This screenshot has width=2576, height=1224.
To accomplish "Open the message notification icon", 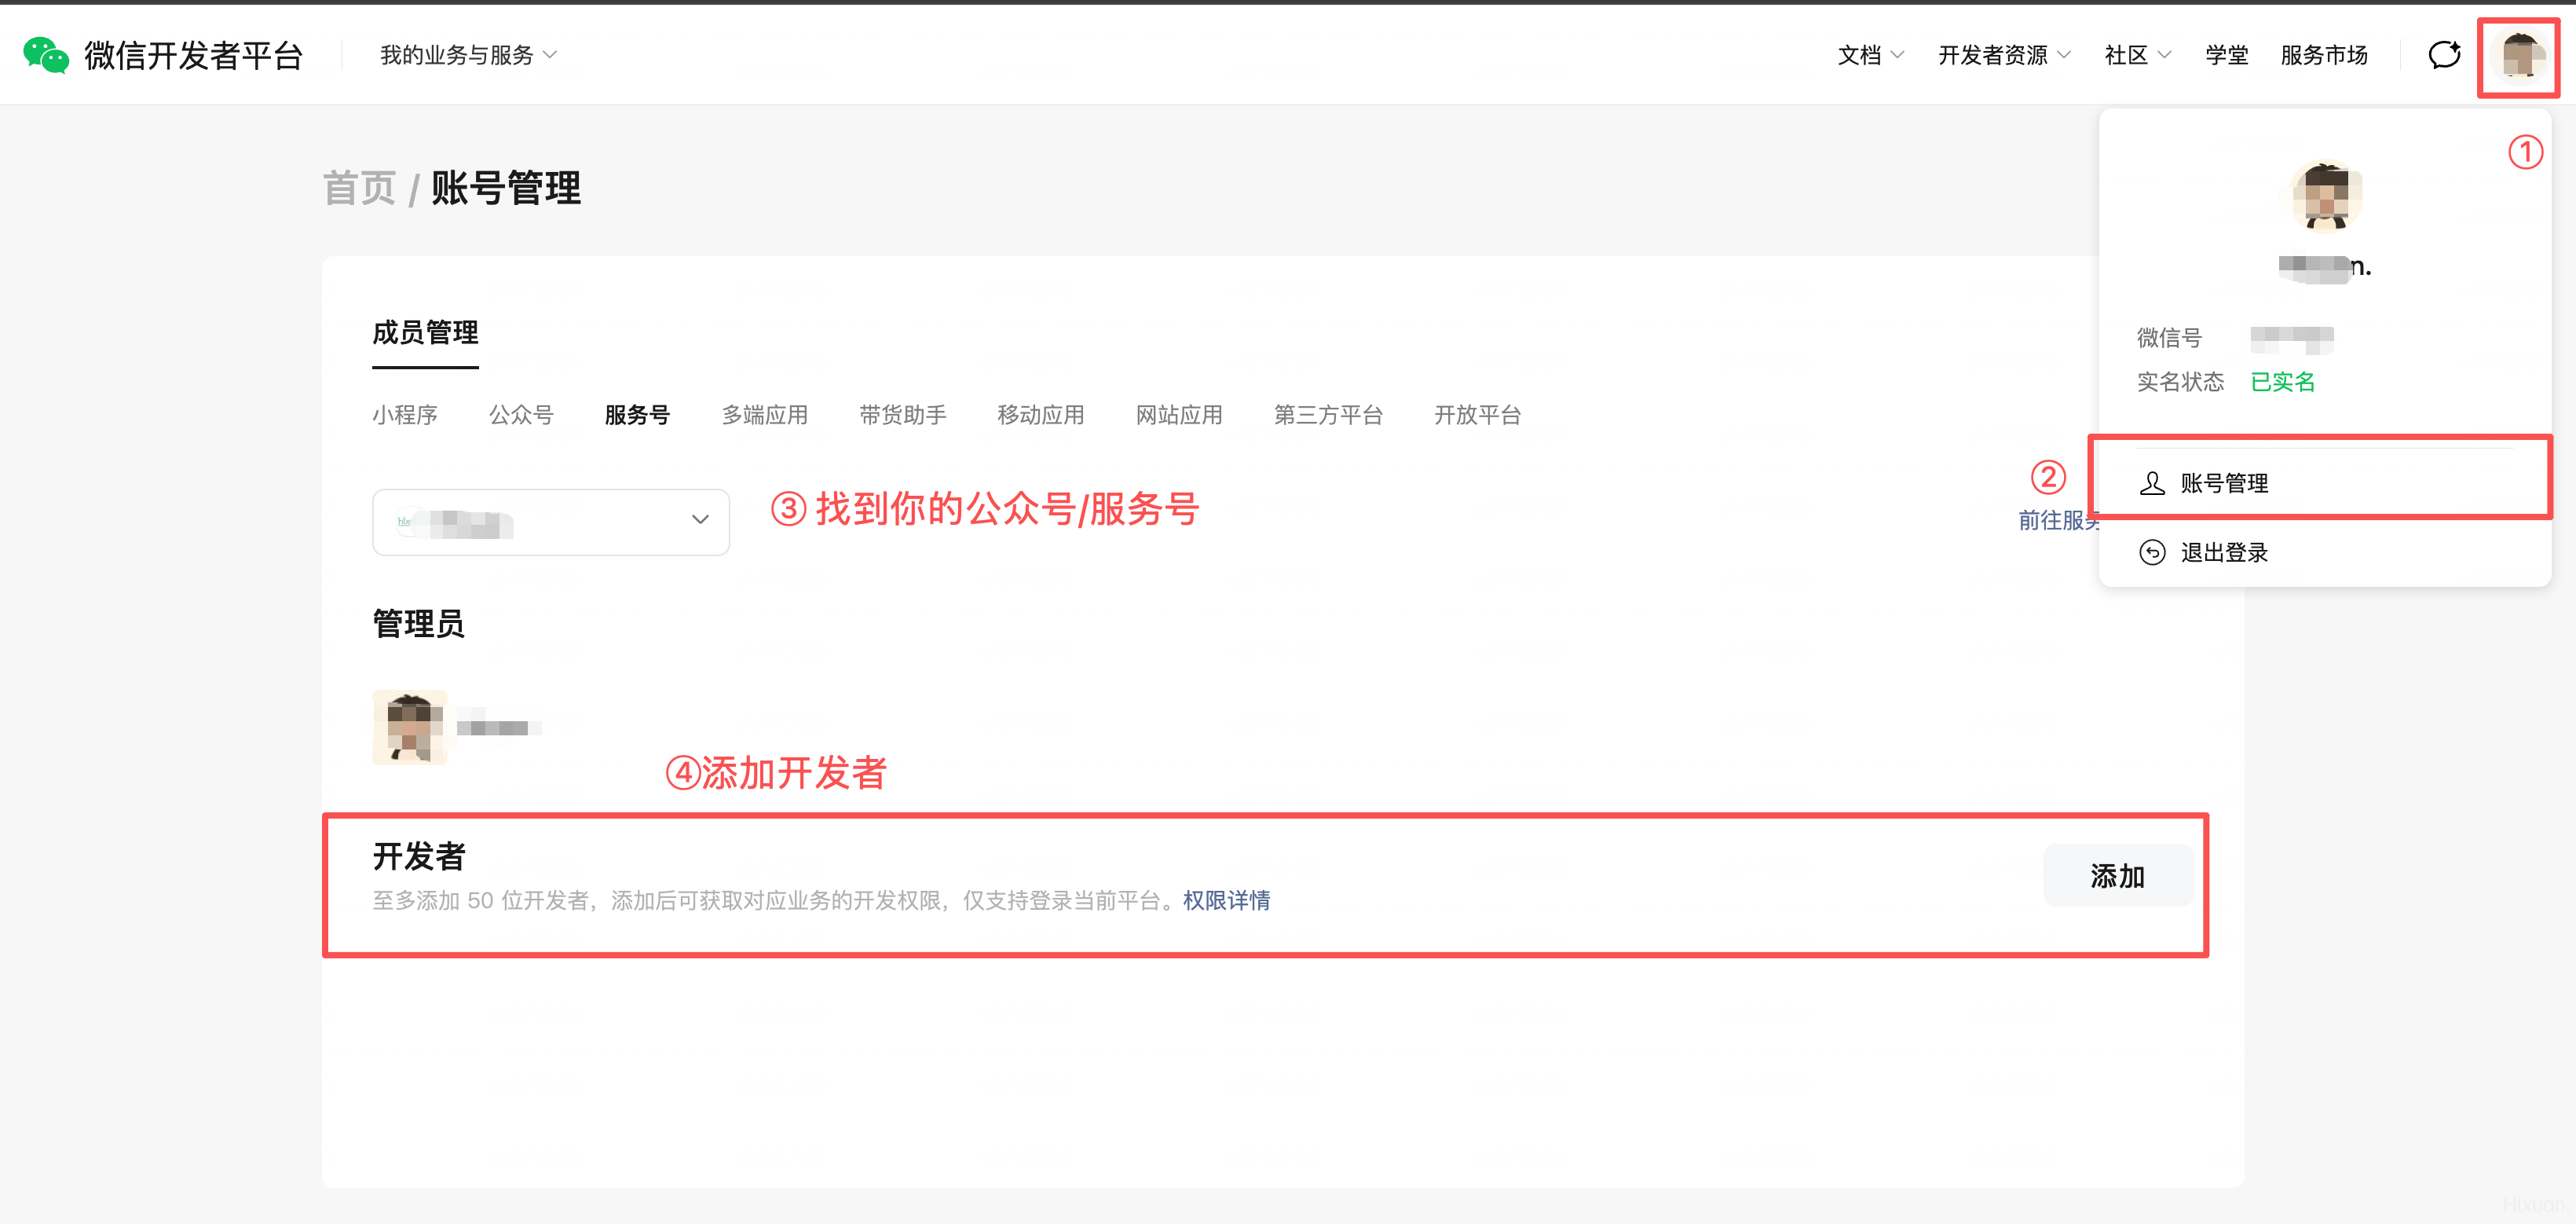I will click(2443, 55).
